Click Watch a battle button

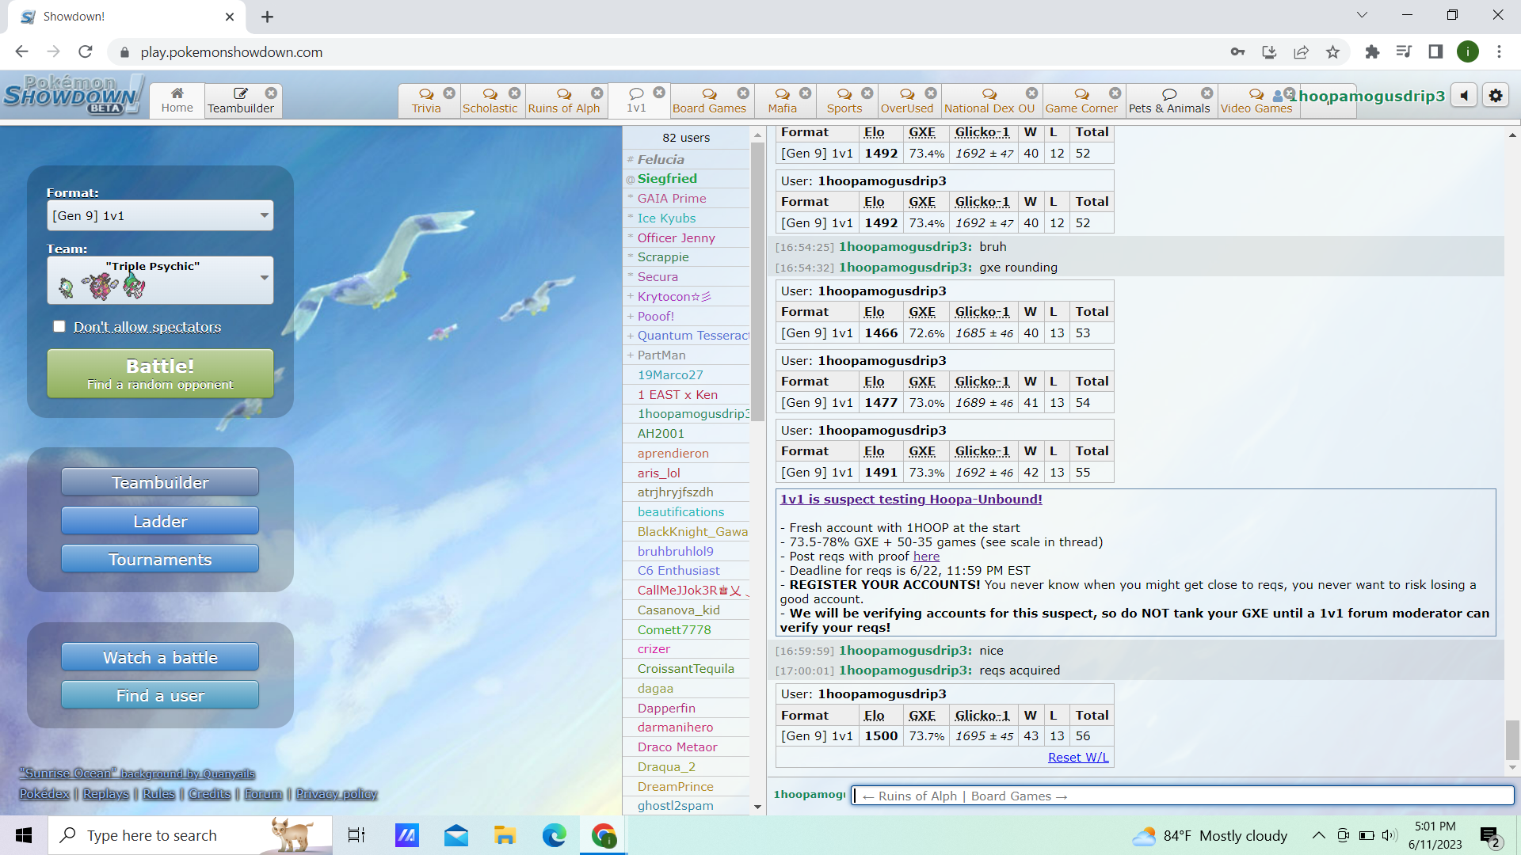pyautogui.click(x=160, y=657)
